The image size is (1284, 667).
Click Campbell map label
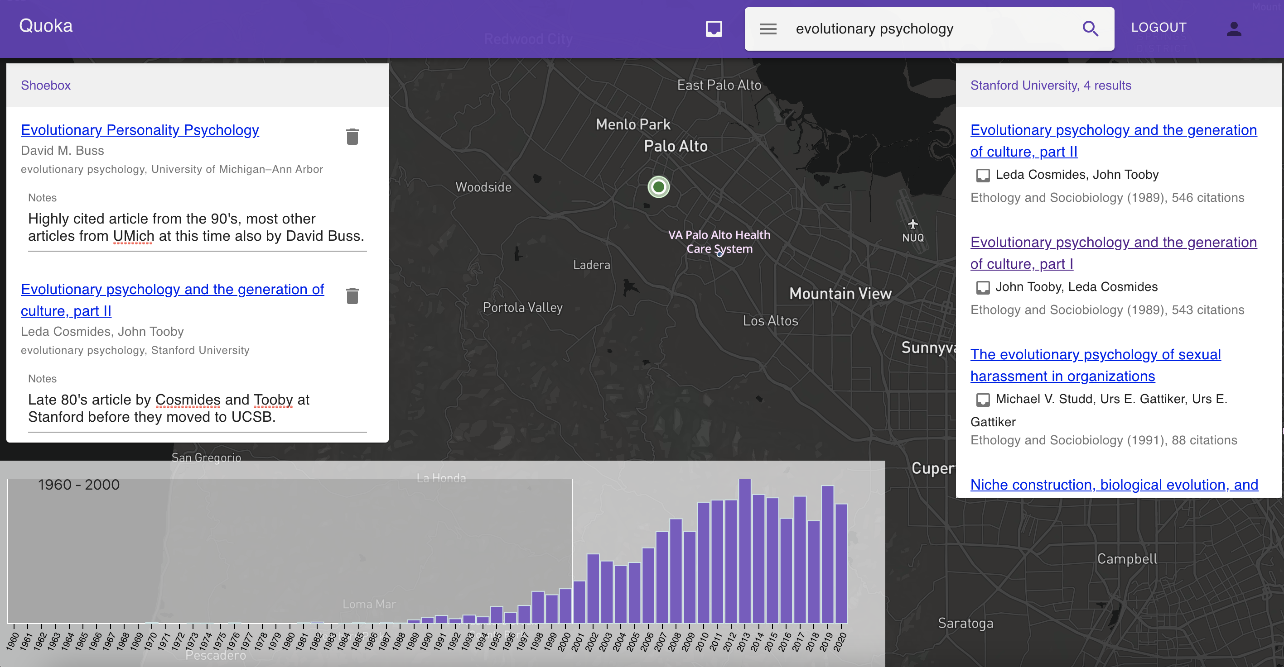coord(1127,558)
